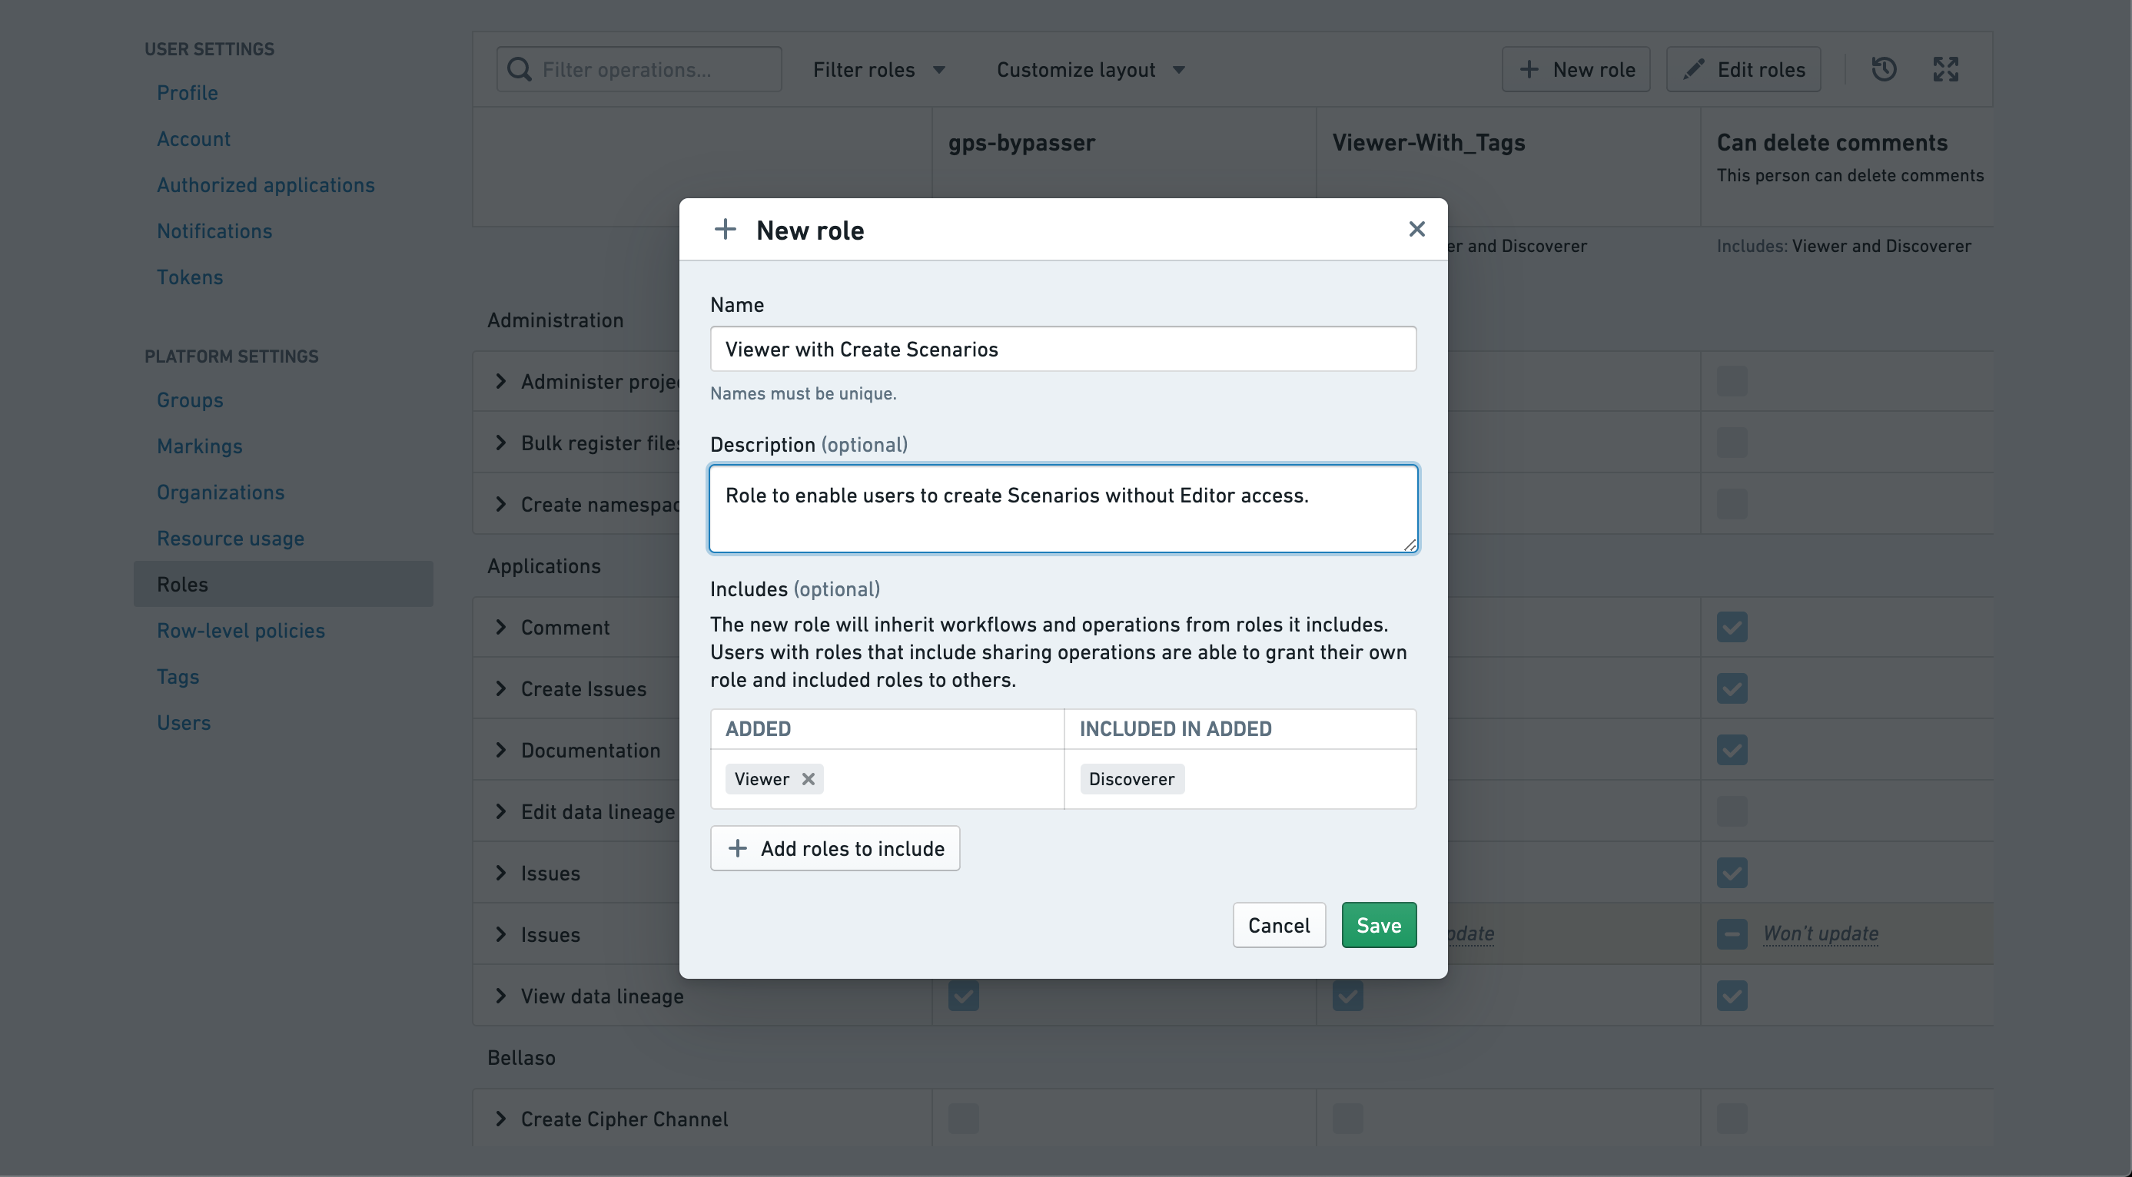The height and width of the screenshot is (1177, 2132).
Task: Open Markings in sidebar
Action: tap(200, 446)
